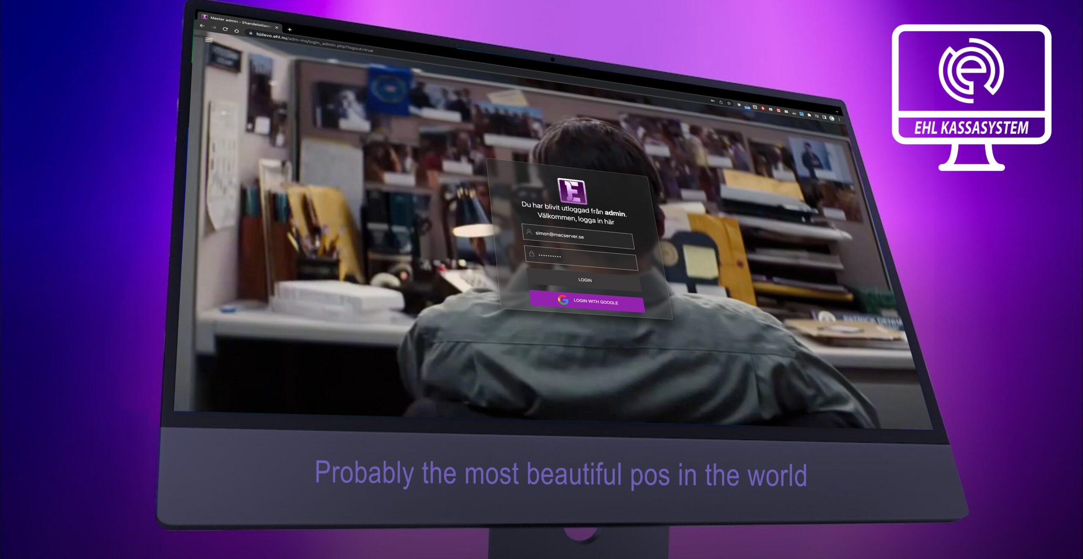The height and width of the screenshot is (559, 1083).
Task: Open a new tab with plus button
Action: (290, 30)
